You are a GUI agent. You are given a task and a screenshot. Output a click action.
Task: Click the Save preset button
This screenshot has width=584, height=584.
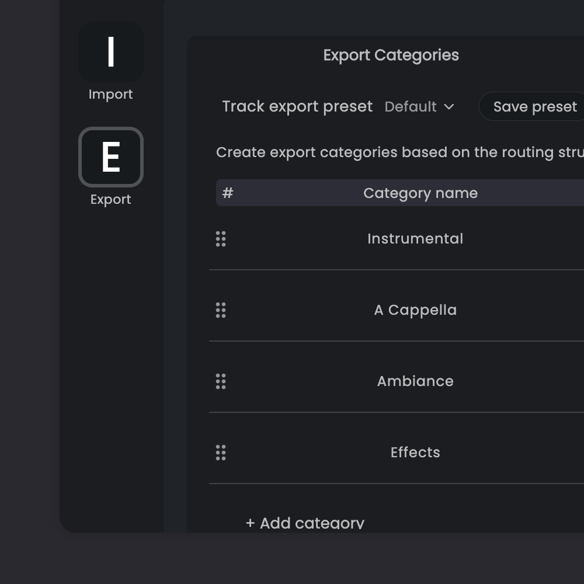point(534,106)
